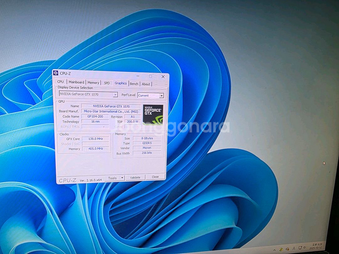Expand the Tools dropdown arrow
The image size is (339, 254).
pyautogui.click(x=122, y=178)
